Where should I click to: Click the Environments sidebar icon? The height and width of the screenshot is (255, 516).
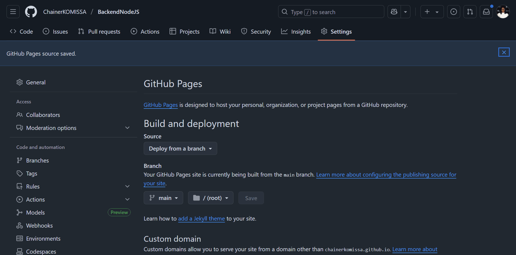click(19, 238)
